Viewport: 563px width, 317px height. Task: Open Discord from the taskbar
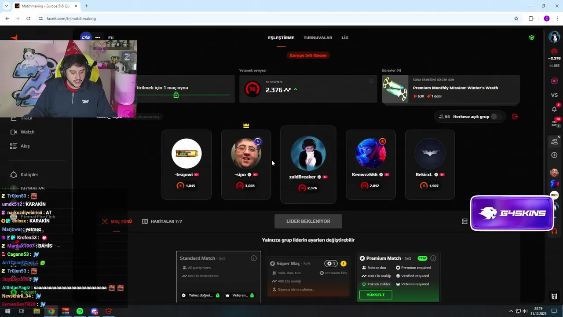point(94,311)
